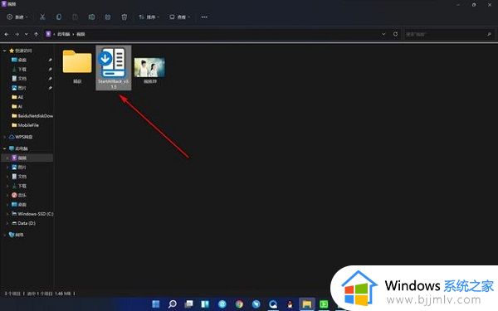Click the Rename icon in toolbar
Viewport: 498px width, 311px height.
pyautogui.click(x=91, y=17)
